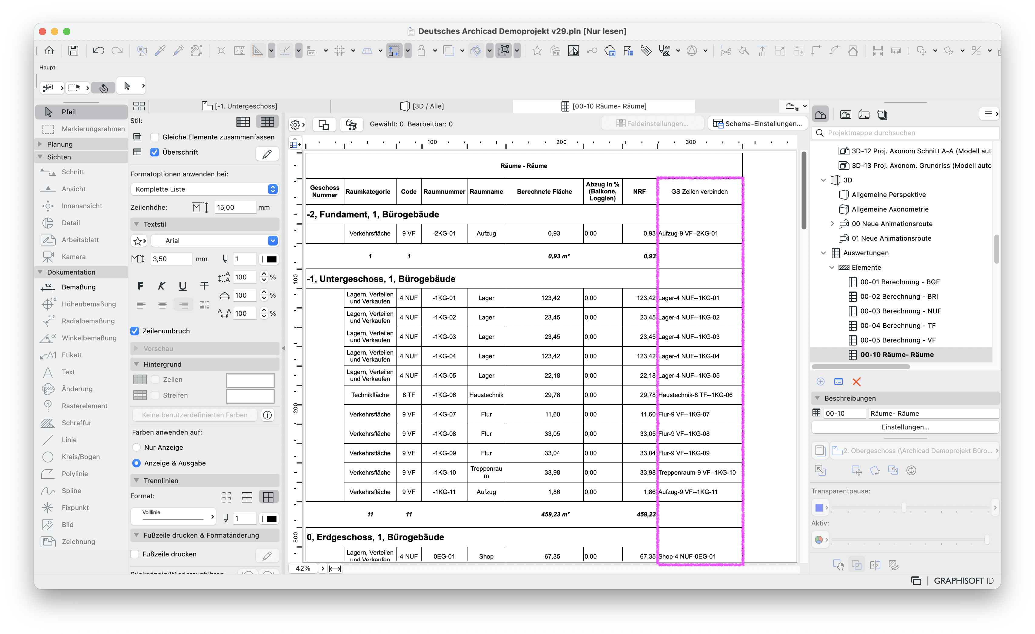The height and width of the screenshot is (634, 1035).
Task: Click the Save (floppy disk) icon
Action: 73,51
